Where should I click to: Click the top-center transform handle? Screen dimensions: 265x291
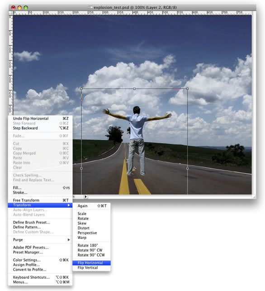pyautogui.click(x=134, y=89)
